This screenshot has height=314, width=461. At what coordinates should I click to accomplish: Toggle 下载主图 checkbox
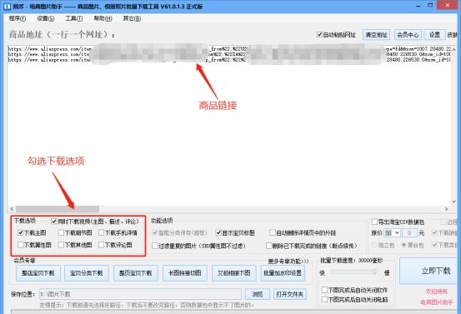[20, 232]
